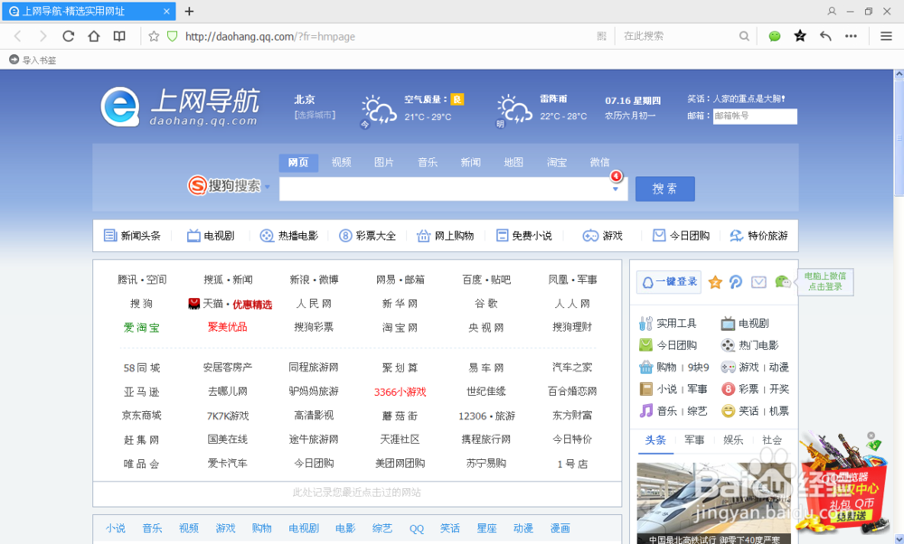Open the high-speed train news thumbnail

(x=714, y=503)
